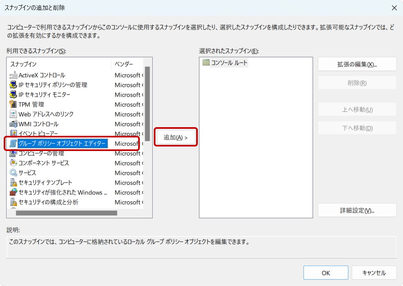Click the Web アドレスへのリンク icon
The height and width of the screenshot is (286, 403).
click(x=13, y=114)
